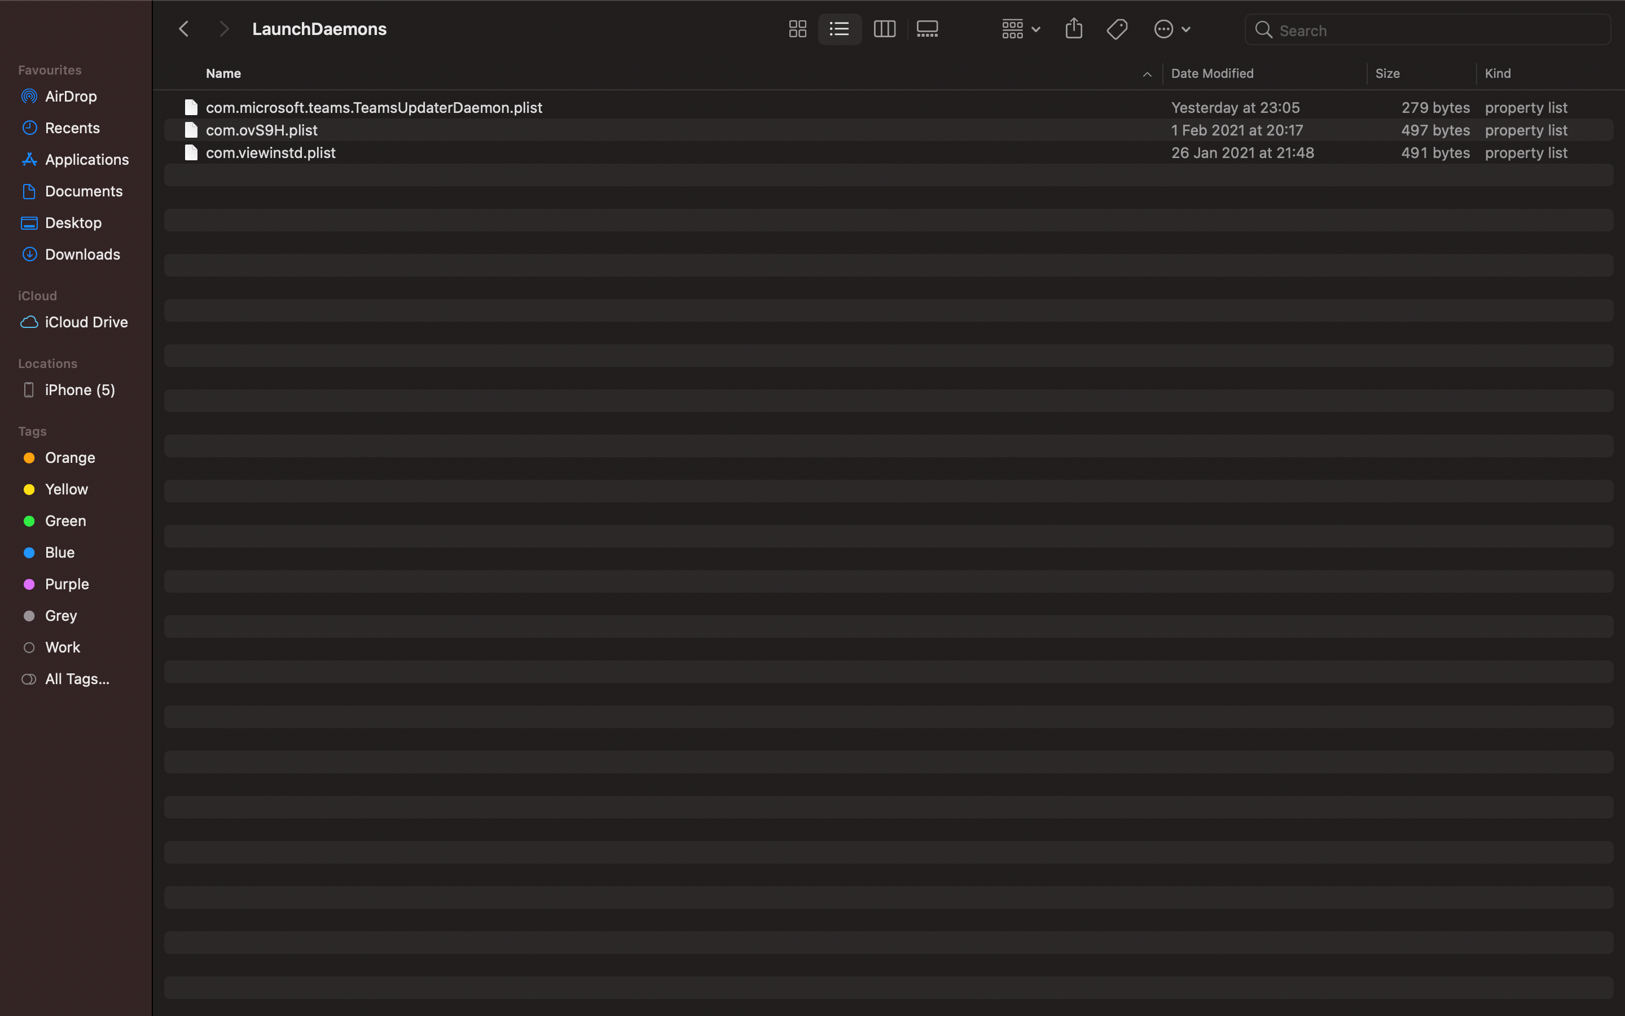This screenshot has height=1016, width=1625.
Task: Select Applications in the sidebar
Action: 87,159
